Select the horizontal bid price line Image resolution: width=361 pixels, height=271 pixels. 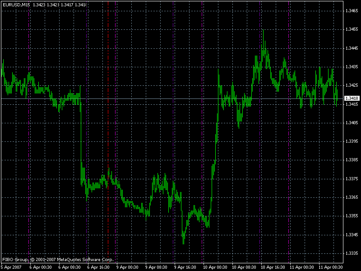(172, 98)
